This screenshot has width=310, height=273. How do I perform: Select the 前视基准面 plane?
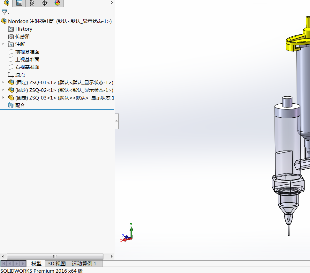point(27,52)
